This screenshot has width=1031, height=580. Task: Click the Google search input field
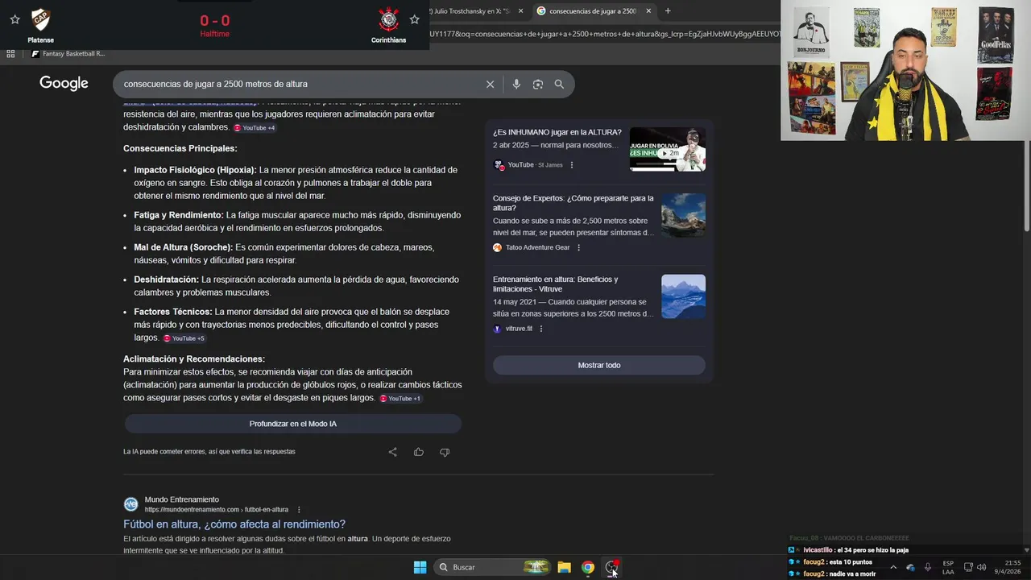click(x=298, y=84)
